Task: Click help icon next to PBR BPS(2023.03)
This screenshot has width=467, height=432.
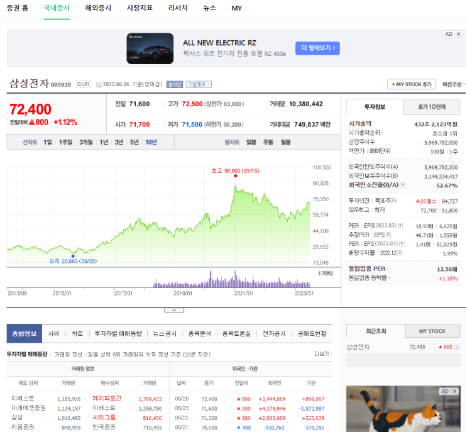Action: tap(402, 244)
